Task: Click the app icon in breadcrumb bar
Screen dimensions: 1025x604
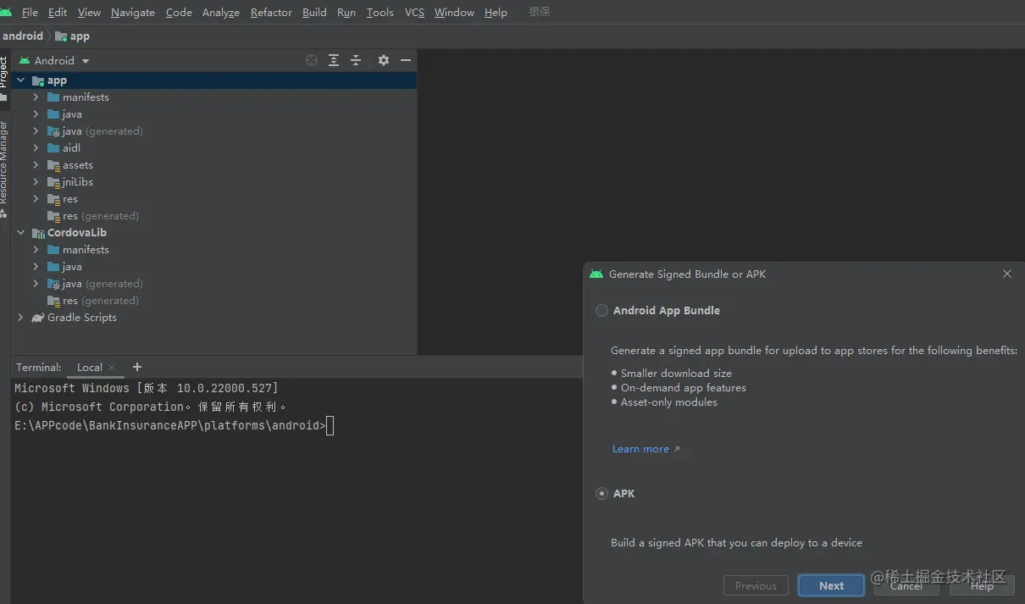Action: (x=61, y=36)
